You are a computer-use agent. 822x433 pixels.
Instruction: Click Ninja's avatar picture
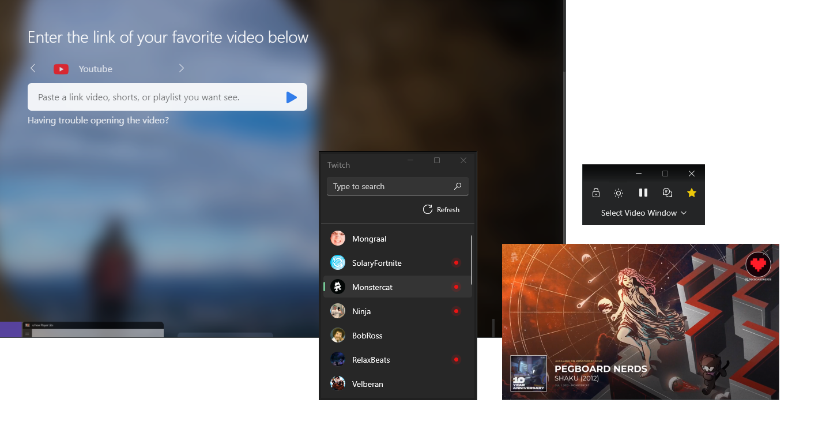(338, 311)
